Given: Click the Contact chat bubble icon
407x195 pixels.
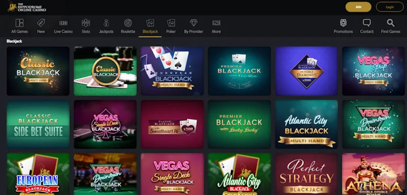Looking at the screenshot, I should tap(367, 23).
